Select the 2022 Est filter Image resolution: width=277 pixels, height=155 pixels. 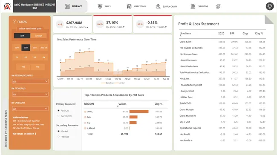tap(43, 48)
